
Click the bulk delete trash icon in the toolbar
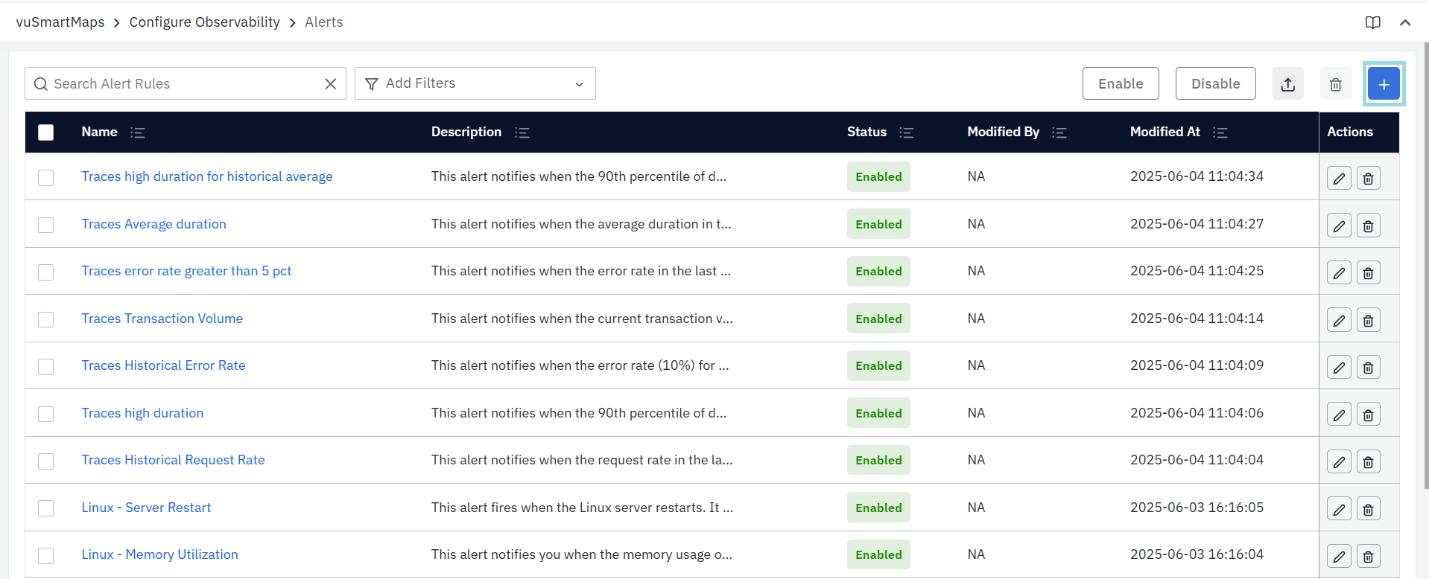(1335, 84)
